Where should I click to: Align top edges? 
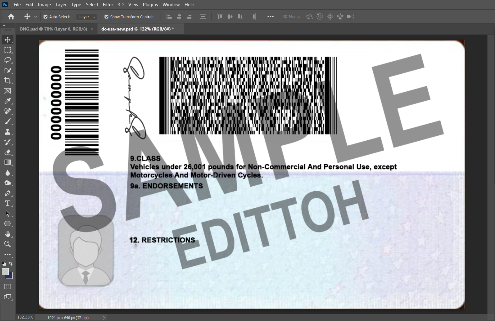coord(220,17)
